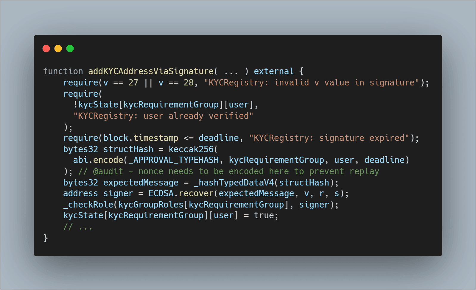Viewport: 476px width, 290px height.
Task: Click the yellow minimize dot
Action: [58, 49]
